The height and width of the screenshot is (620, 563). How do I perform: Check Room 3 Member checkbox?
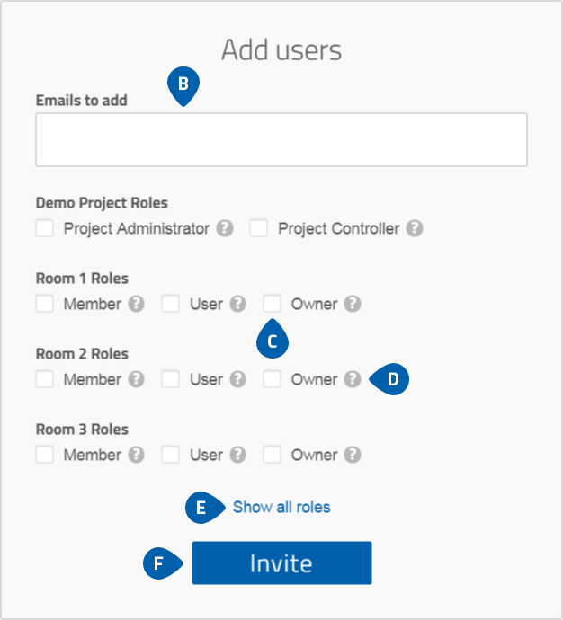pyautogui.click(x=45, y=455)
